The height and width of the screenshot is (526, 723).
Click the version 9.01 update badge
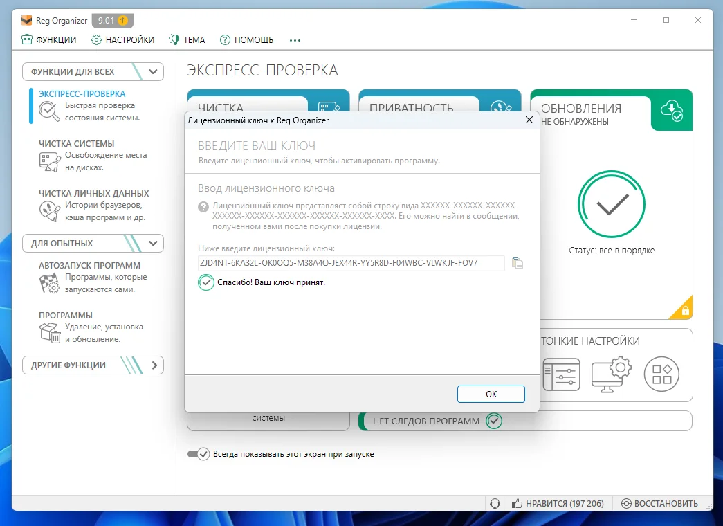(x=113, y=20)
